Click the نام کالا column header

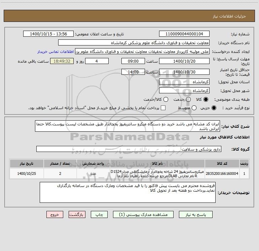(157, 163)
